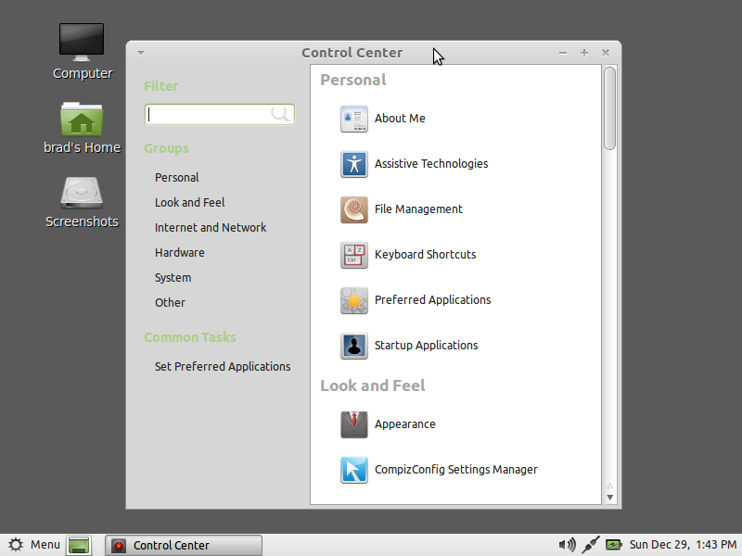Select brad's Home folder icon
This screenshot has height=556, width=742.
point(82,119)
